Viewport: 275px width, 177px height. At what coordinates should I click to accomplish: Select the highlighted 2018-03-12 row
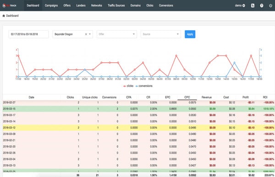click(x=138, y=128)
